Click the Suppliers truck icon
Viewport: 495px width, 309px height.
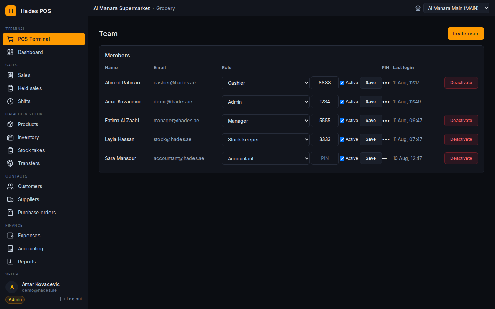[x=10, y=199]
